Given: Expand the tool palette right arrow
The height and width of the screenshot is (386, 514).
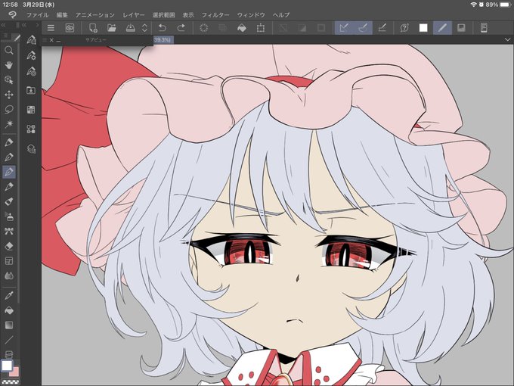Looking at the screenshot, I should [38, 25].
